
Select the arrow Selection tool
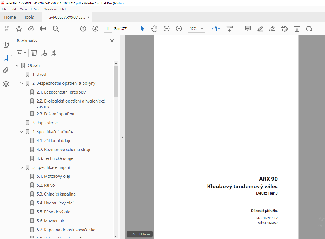point(142,29)
